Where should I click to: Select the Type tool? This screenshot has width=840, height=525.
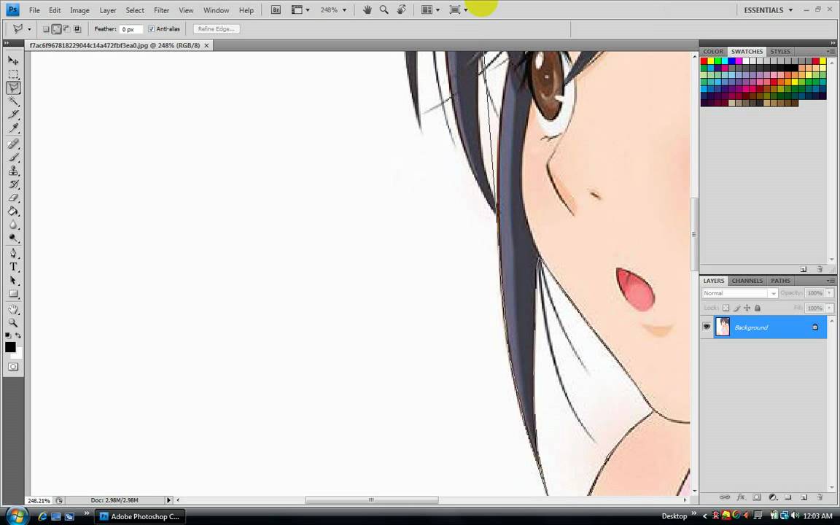pos(13,267)
